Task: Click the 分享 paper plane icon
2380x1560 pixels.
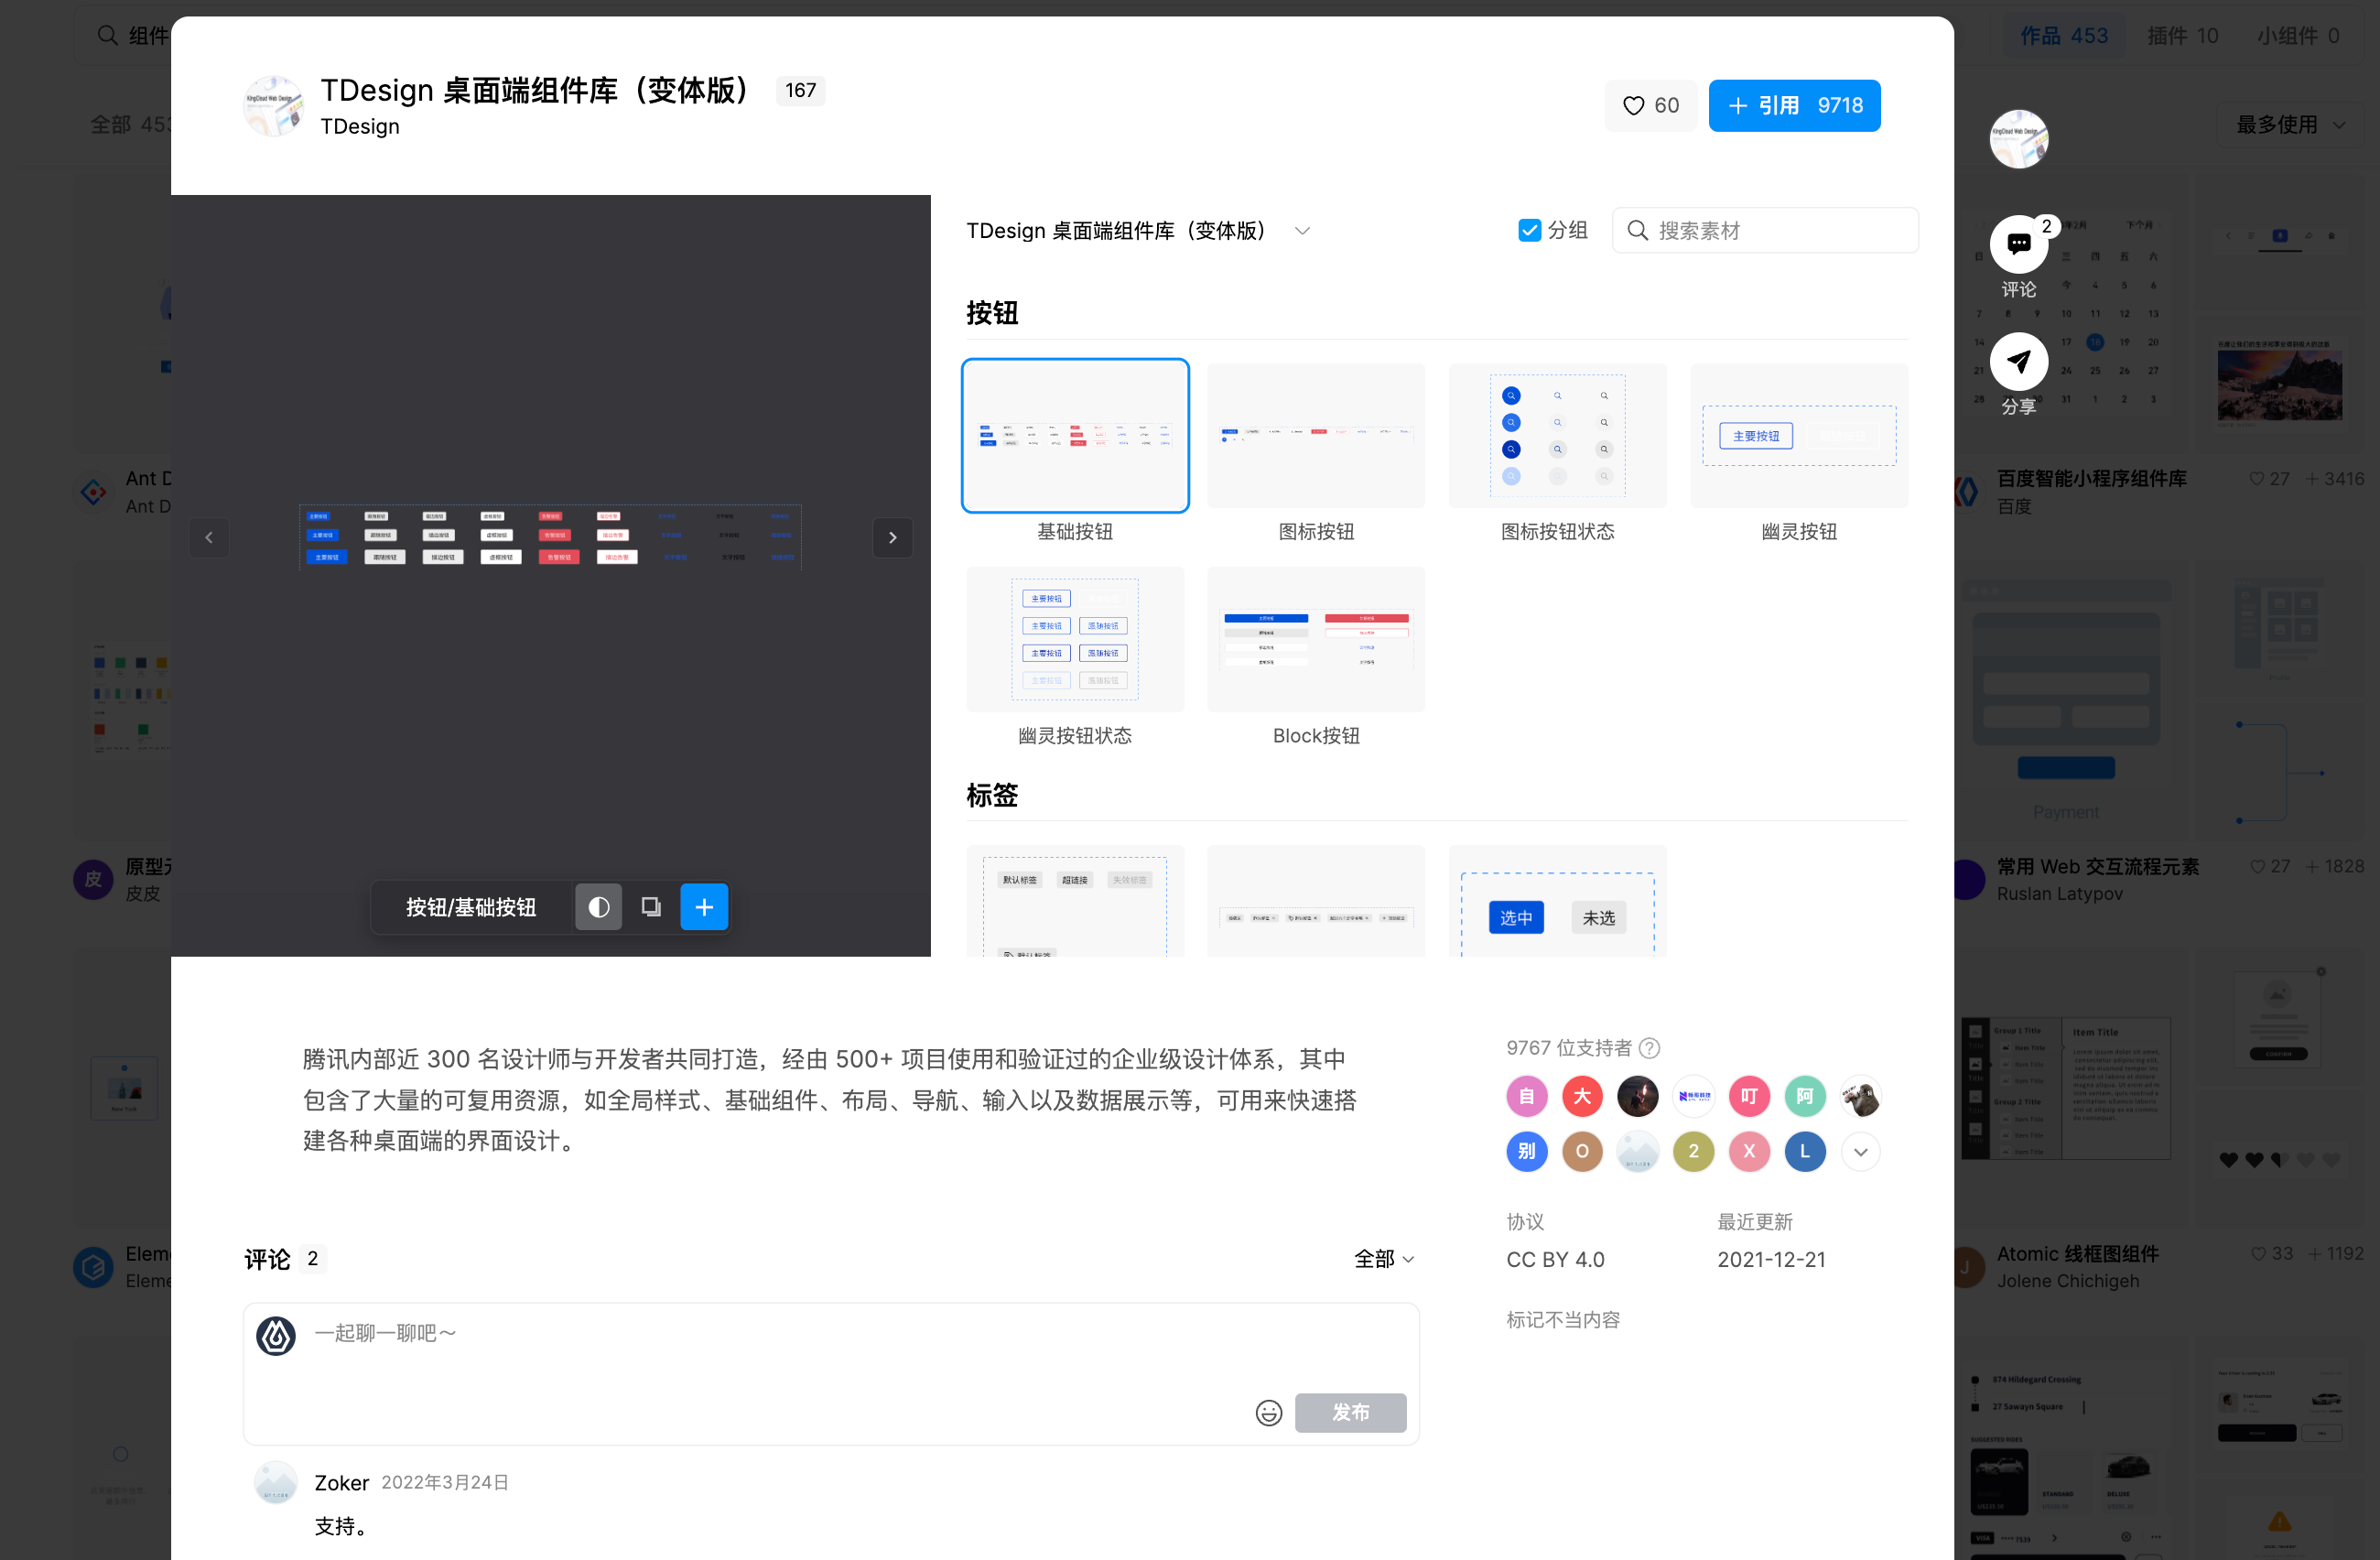Action: (x=2018, y=361)
